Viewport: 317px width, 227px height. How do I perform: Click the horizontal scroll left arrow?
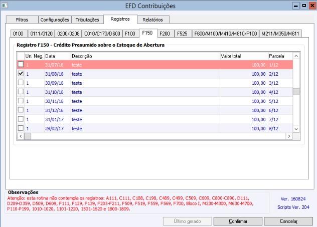pyautogui.click(x=21, y=136)
